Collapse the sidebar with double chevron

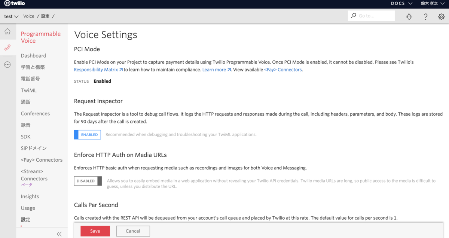[x=59, y=234]
